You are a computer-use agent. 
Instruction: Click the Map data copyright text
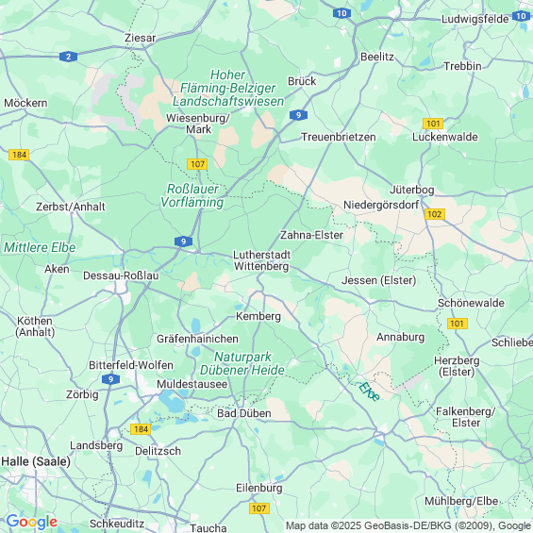408,525
